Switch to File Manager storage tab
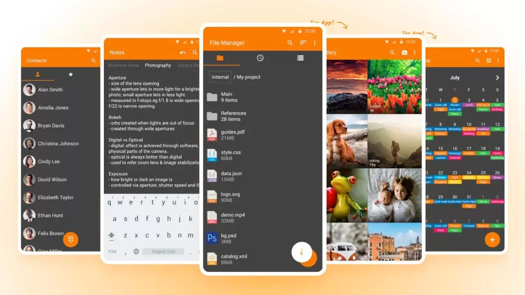Viewport: 525px width, 295px height. tap(300, 58)
